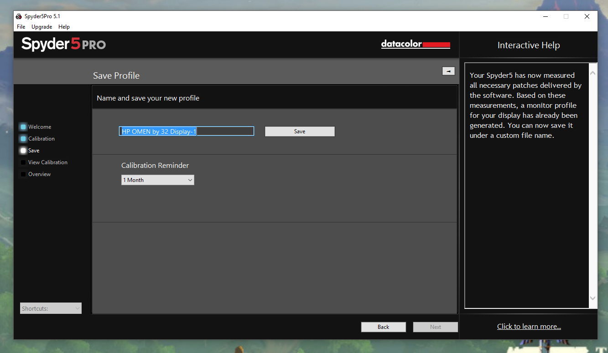Open the File menu
This screenshot has height=353, width=608.
[x=21, y=27]
